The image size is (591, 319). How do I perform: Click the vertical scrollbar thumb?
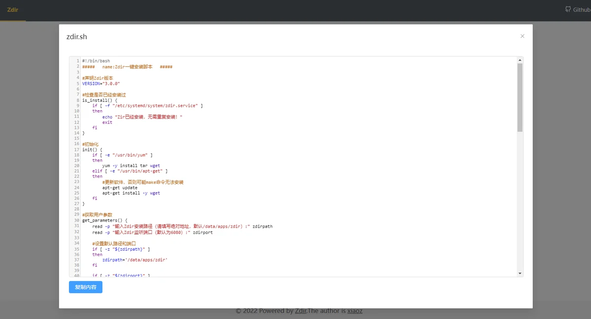(520, 97)
